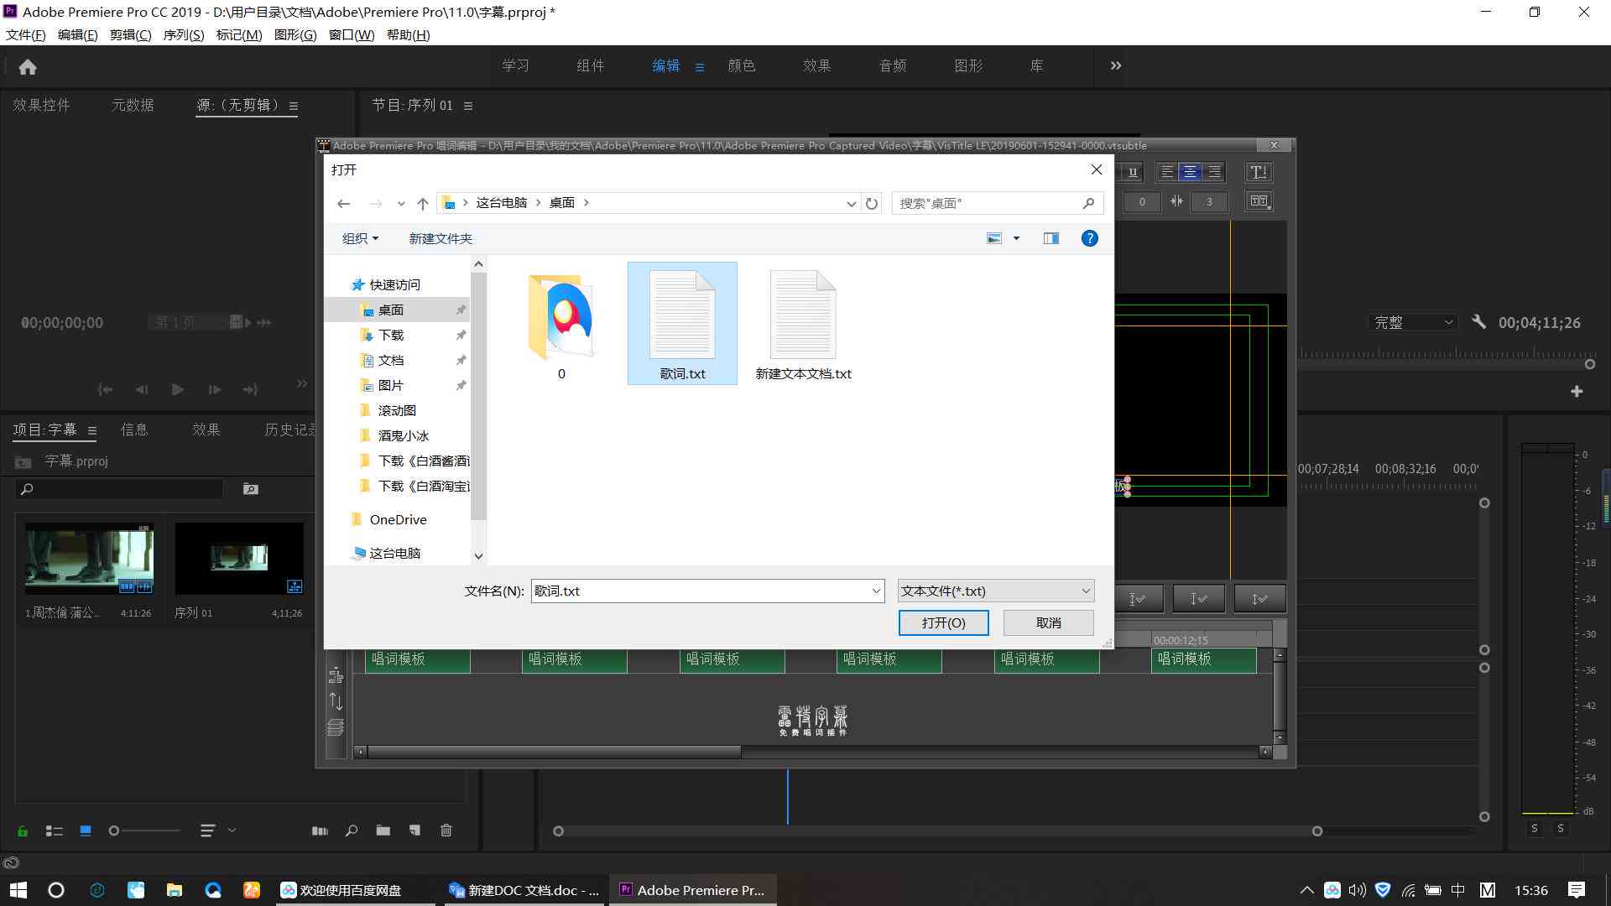This screenshot has width=1611, height=906.
Task: Click 取消 button to dismiss dialog
Action: pyautogui.click(x=1048, y=622)
